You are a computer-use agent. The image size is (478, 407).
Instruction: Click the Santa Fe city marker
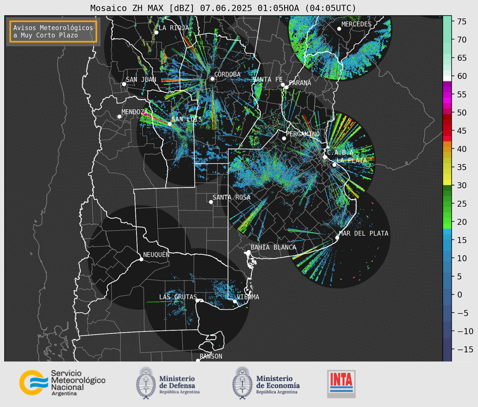pos(283,85)
